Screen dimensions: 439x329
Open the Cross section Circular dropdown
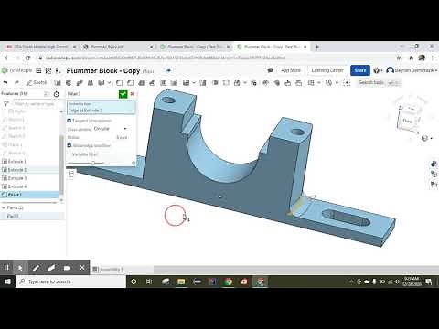[110, 129]
